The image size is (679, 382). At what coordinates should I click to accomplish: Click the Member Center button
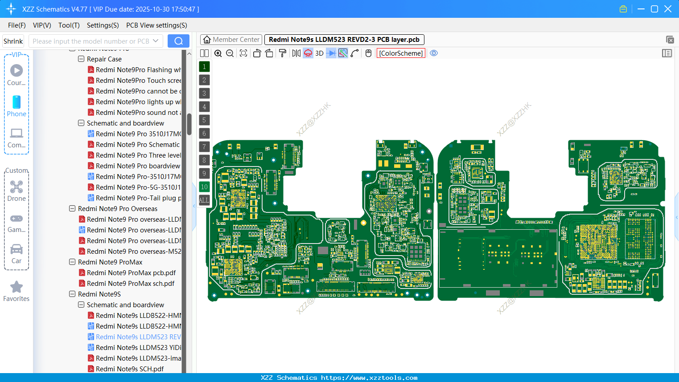click(x=230, y=39)
